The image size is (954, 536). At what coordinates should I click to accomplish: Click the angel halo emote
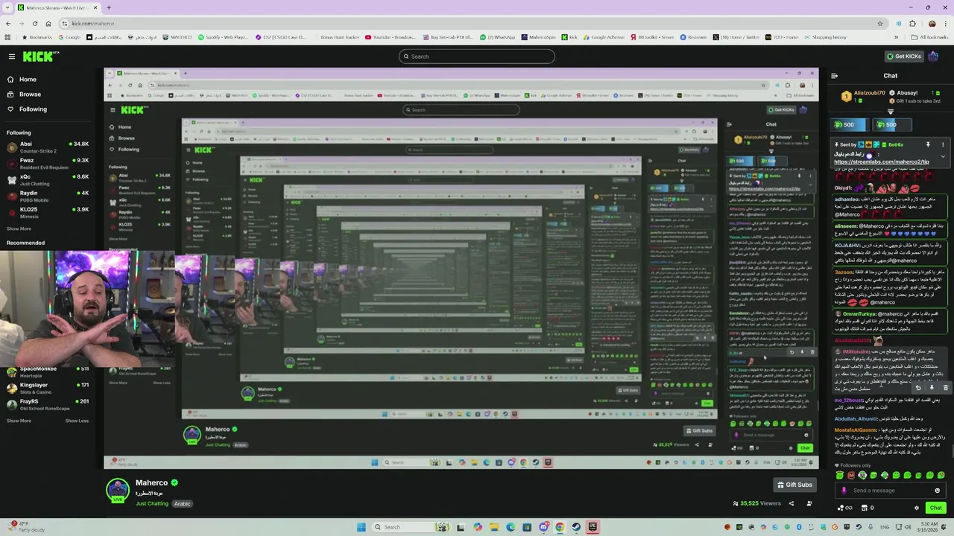click(x=839, y=475)
